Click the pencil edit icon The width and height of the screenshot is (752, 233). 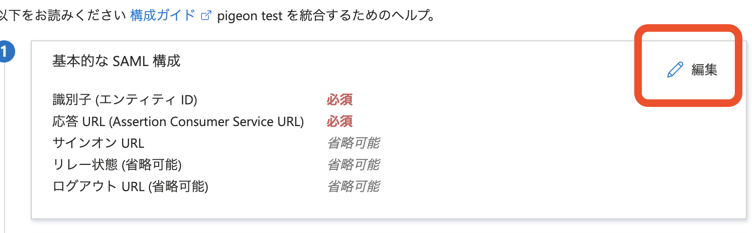coord(675,70)
